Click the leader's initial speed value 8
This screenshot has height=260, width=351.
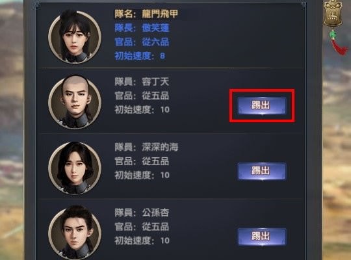[x=162, y=56]
